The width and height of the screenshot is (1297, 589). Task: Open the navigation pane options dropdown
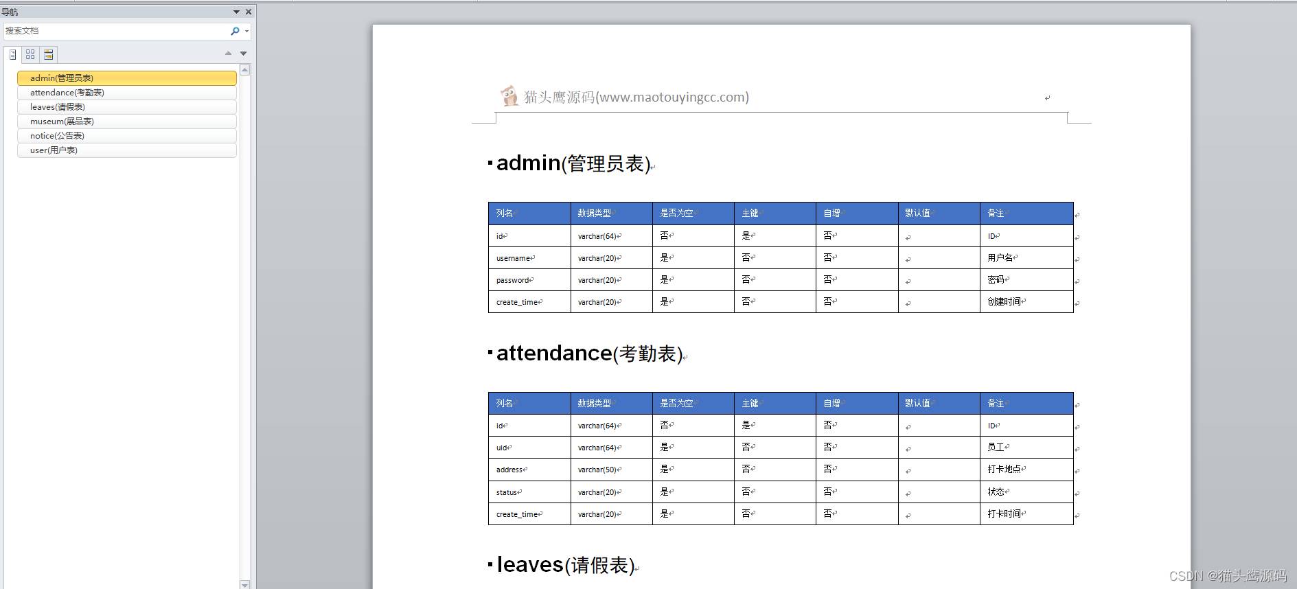[x=236, y=12]
